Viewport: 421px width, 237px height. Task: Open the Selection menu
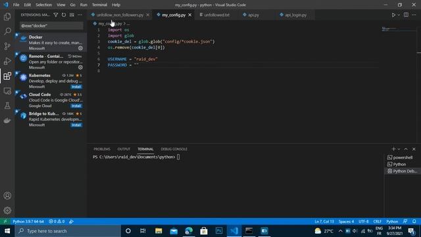[44, 5]
